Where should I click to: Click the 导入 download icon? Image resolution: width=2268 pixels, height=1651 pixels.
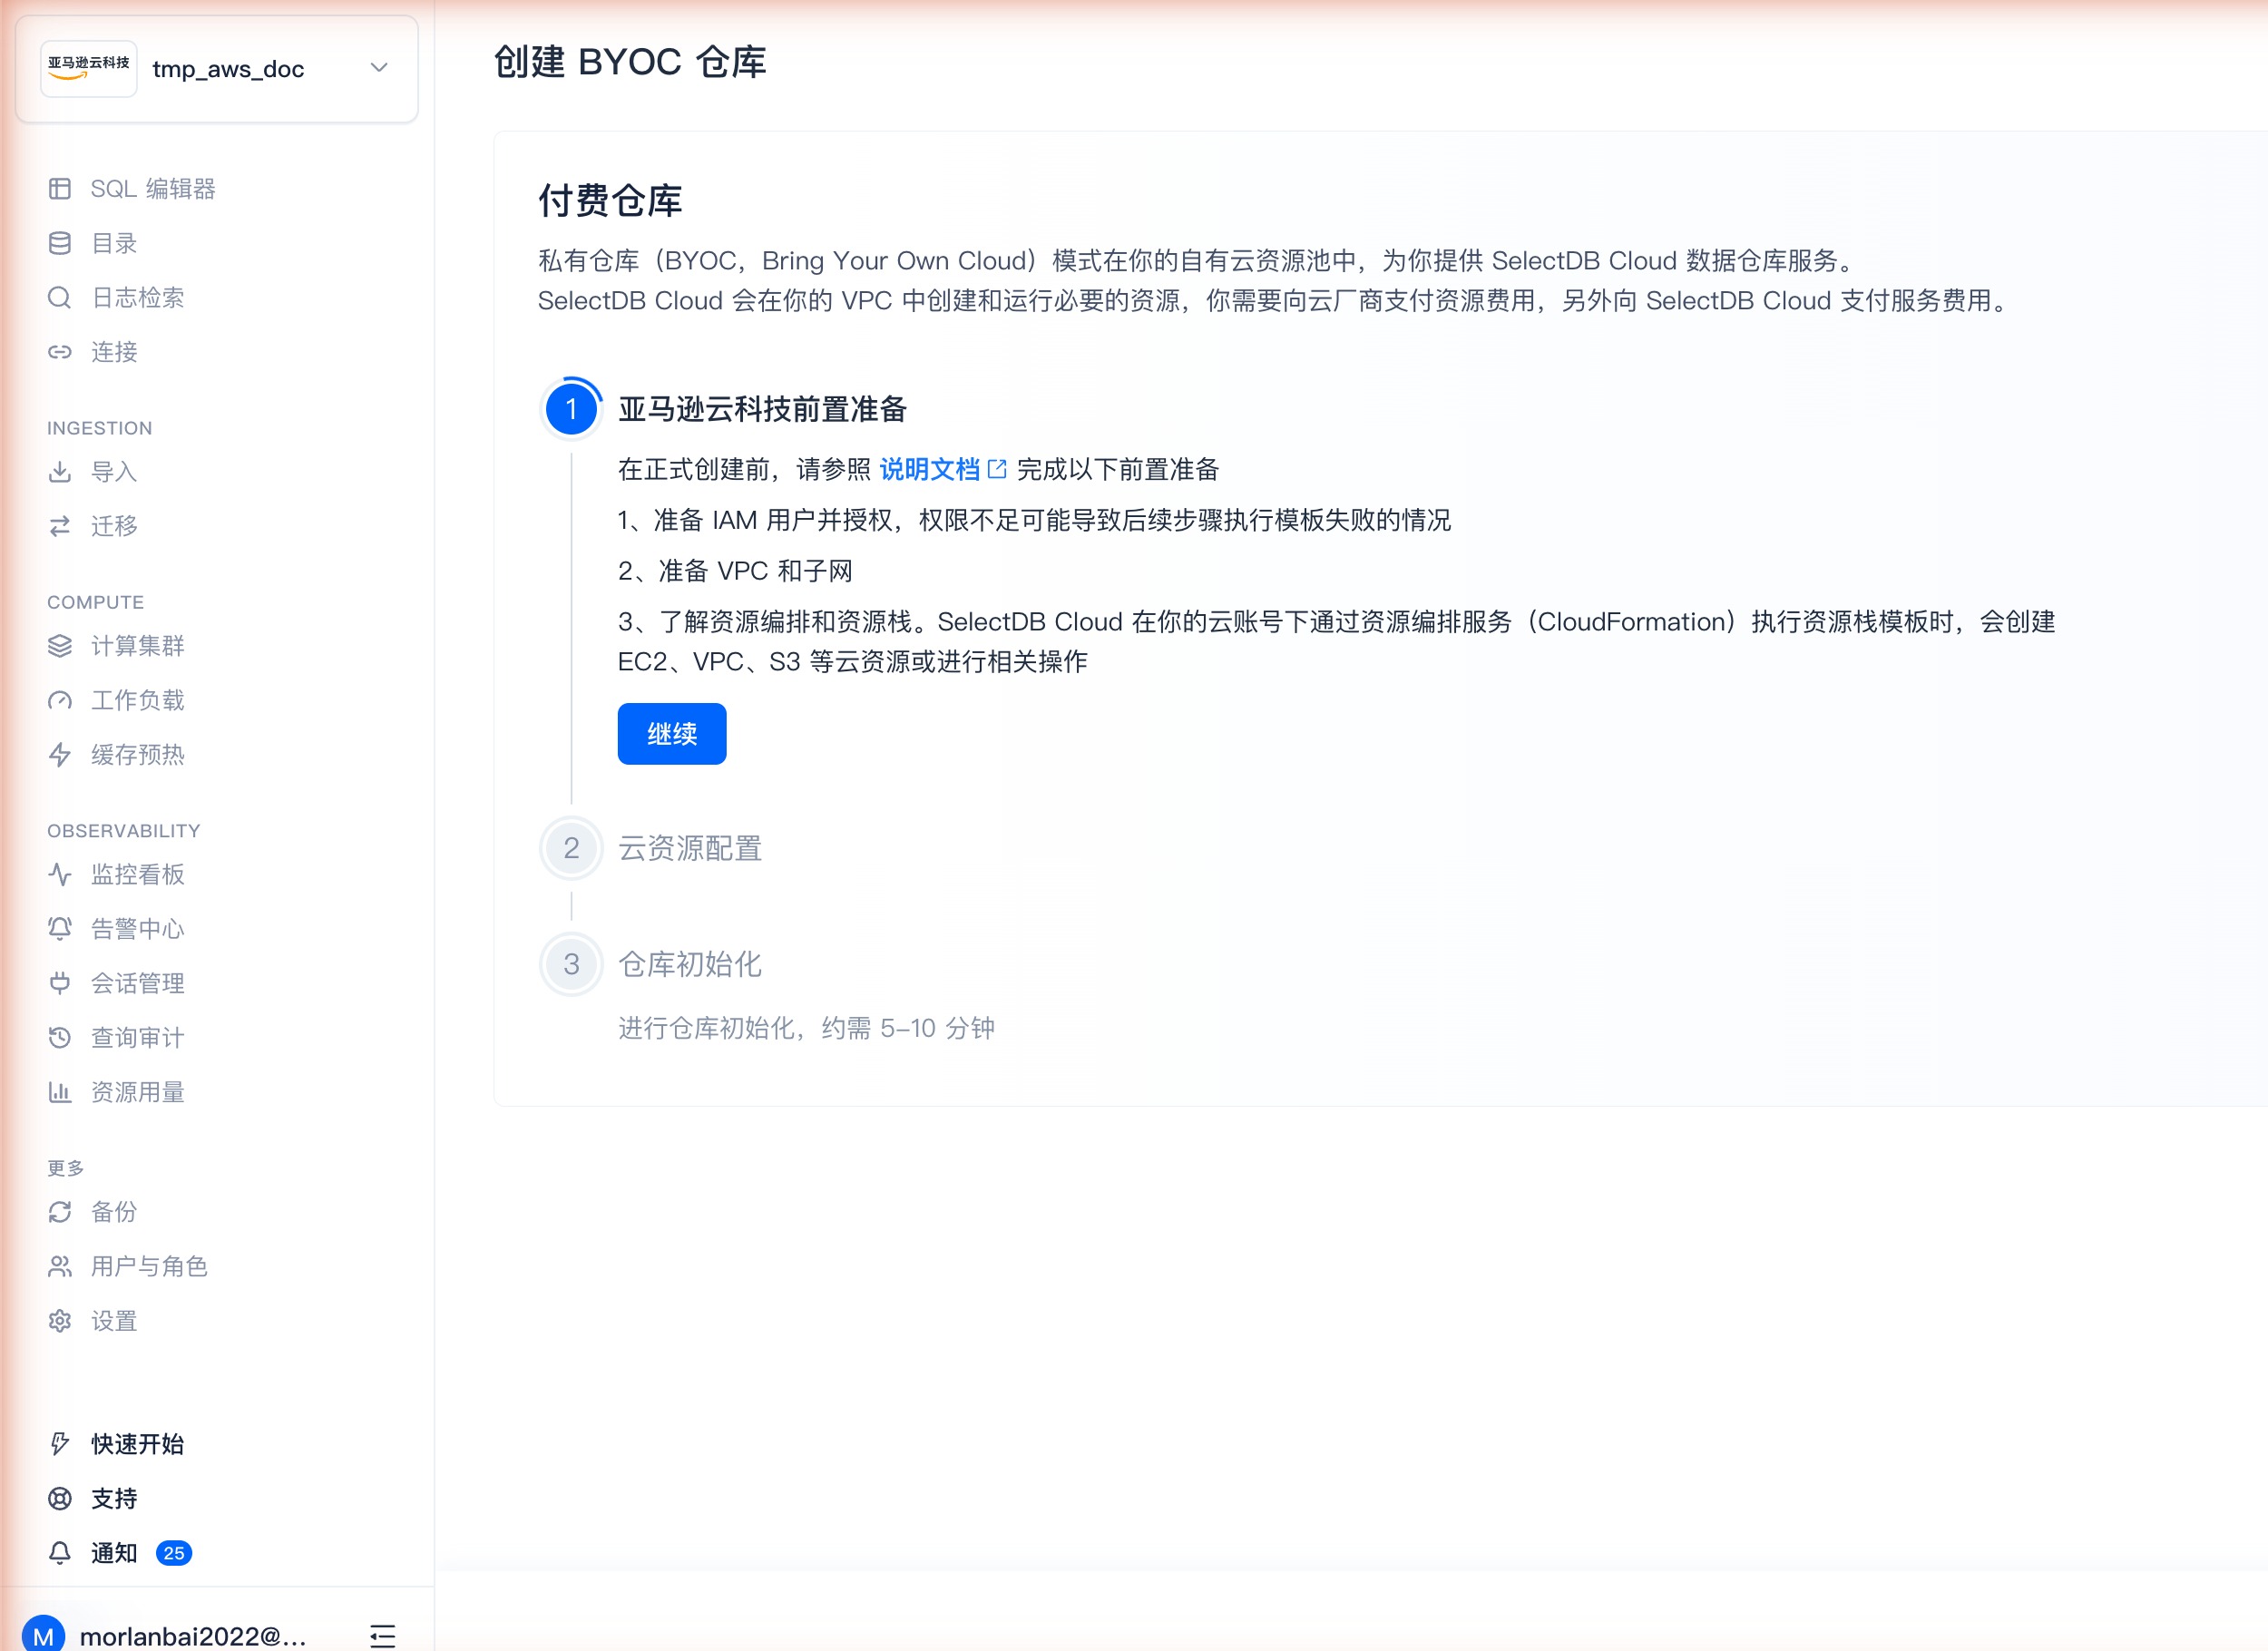point(60,472)
